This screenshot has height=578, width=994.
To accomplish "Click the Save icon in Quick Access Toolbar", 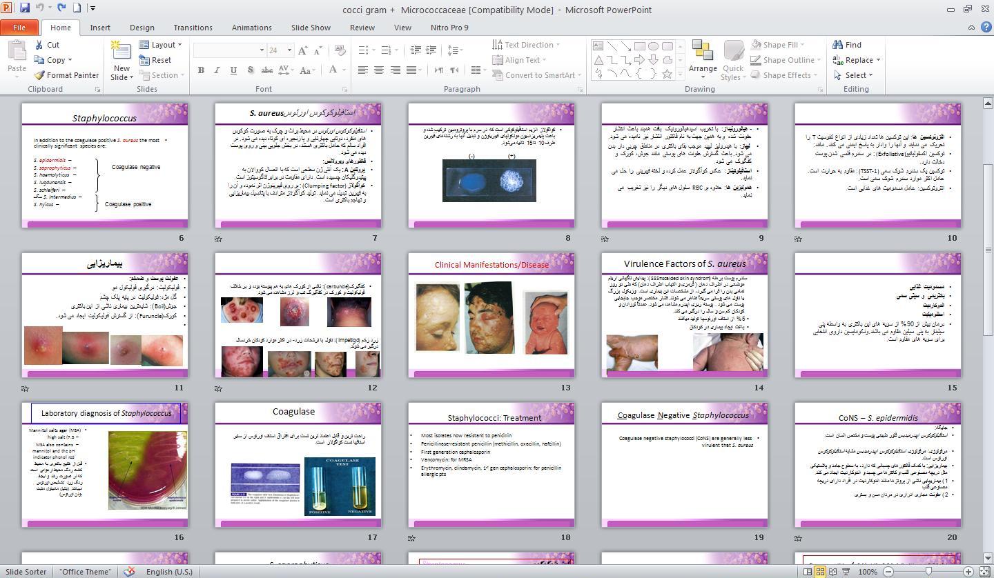I will [x=25, y=8].
